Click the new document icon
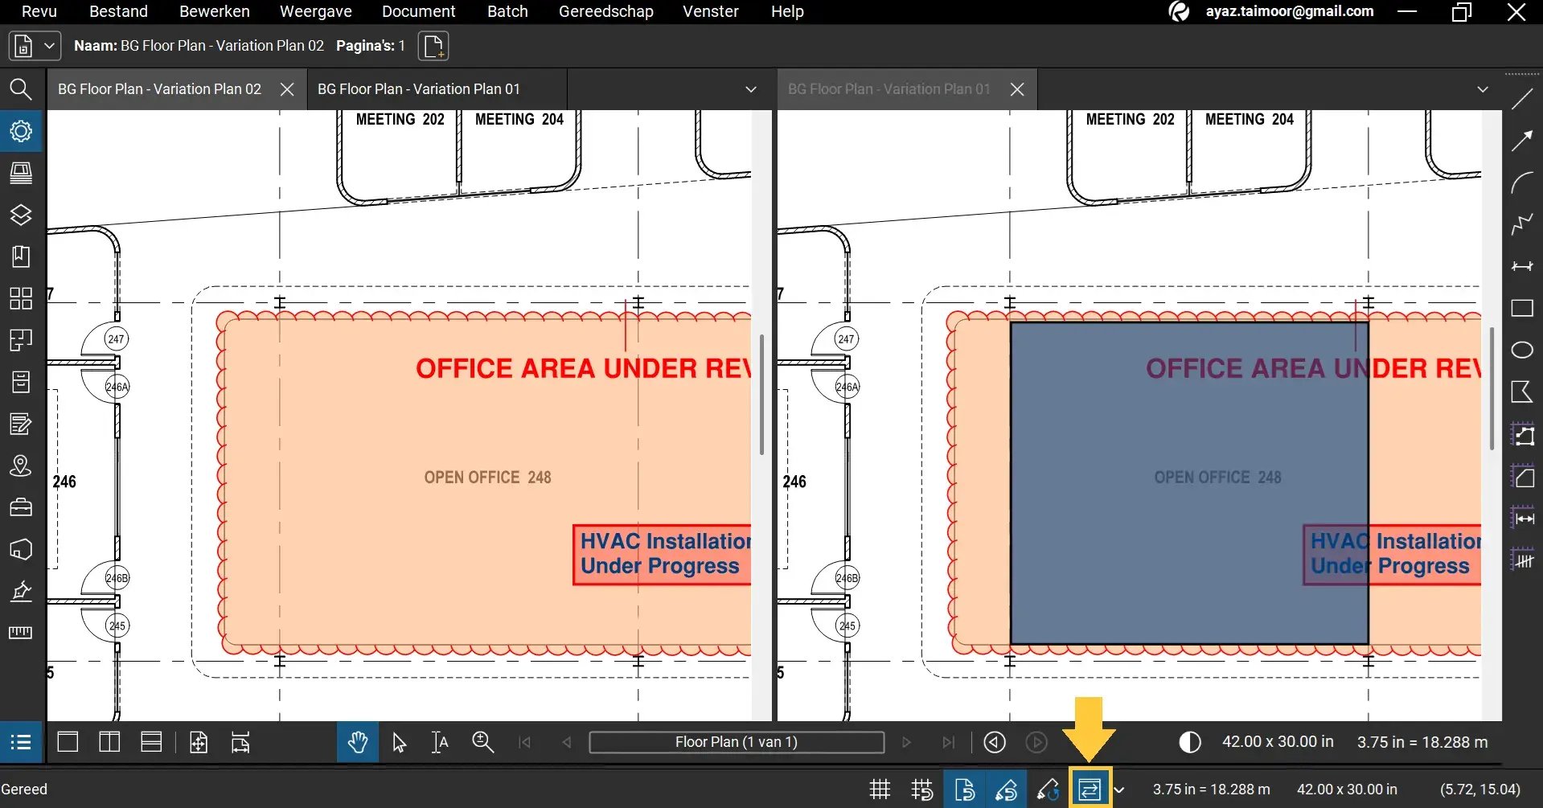This screenshot has width=1543, height=808. pos(433,46)
